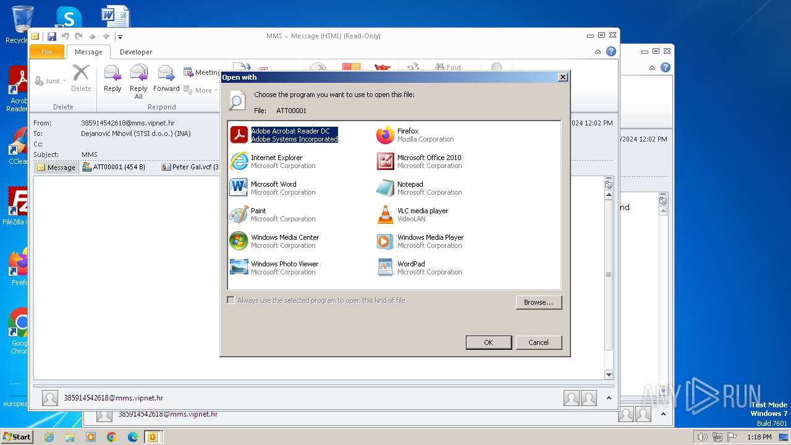Select Paint program entry
The height and width of the screenshot is (445, 791).
click(273, 214)
